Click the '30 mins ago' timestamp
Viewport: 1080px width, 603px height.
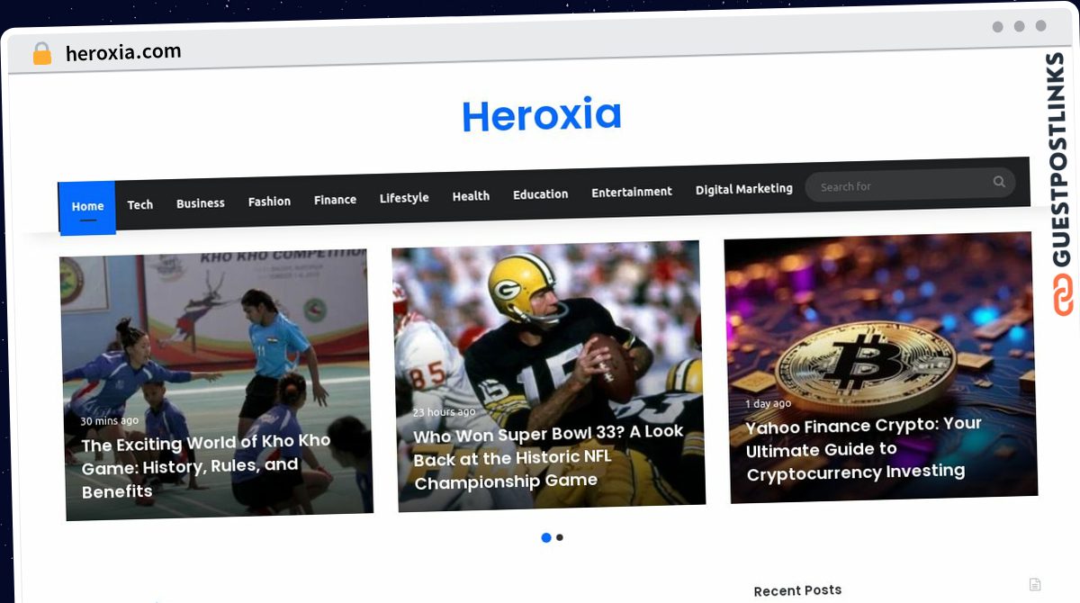pyautogui.click(x=110, y=420)
